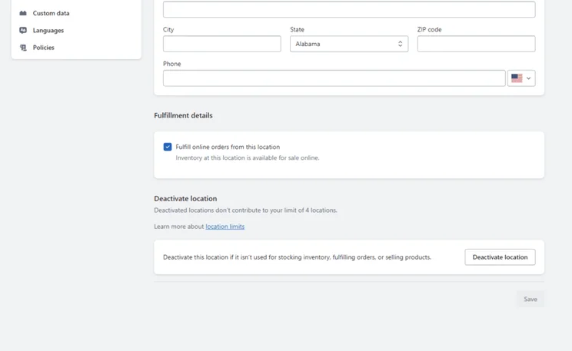Image resolution: width=572 pixels, height=351 pixels.
Task: Open the phone country flag selector
Action: [521, 78]
